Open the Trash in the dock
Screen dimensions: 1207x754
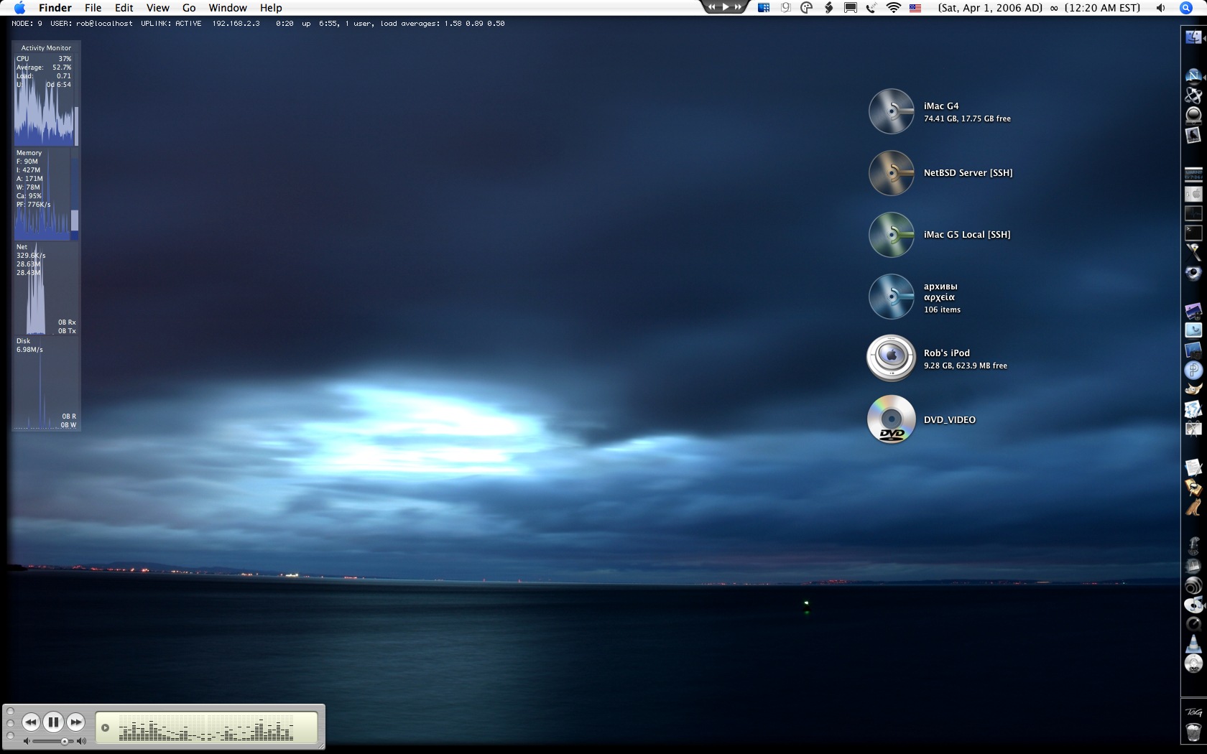[x=1193, y=732]
